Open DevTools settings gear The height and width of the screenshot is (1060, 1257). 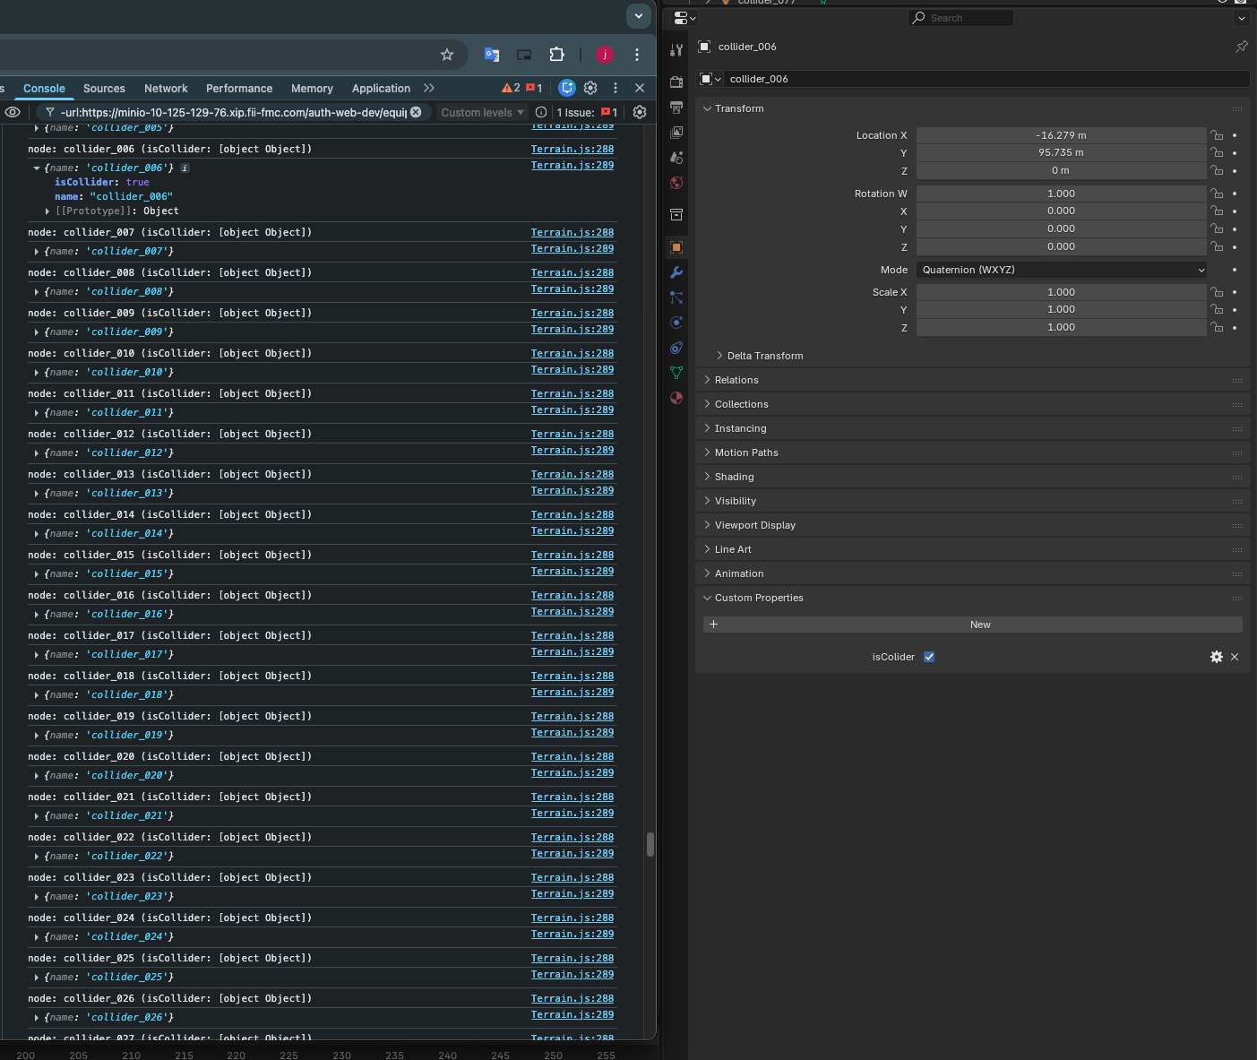(590, 88)
